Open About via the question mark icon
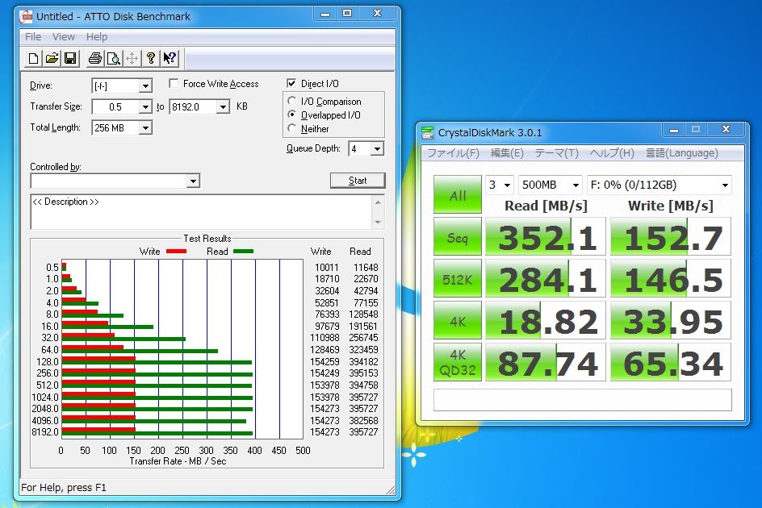 point(151,59)
